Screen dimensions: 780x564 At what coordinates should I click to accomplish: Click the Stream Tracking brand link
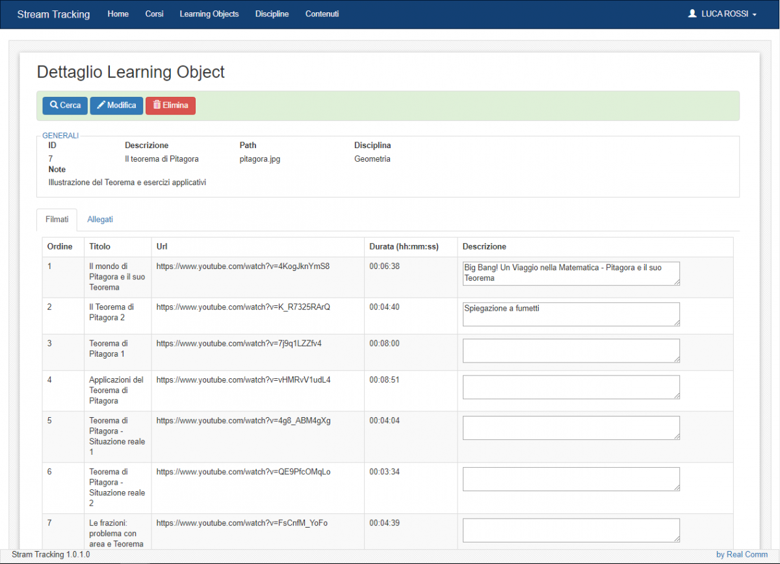(53, 14)
